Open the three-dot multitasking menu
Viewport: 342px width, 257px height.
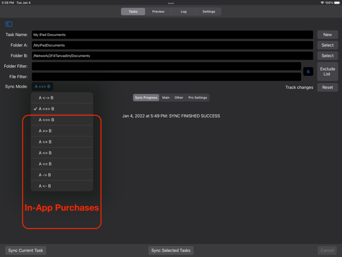pyautogui.click(x=171, y=3)
